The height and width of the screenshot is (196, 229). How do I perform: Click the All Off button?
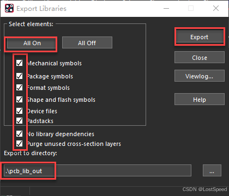click(x=87, y=43)
